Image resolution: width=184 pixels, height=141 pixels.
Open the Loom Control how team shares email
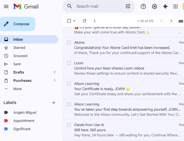[123, 68]
